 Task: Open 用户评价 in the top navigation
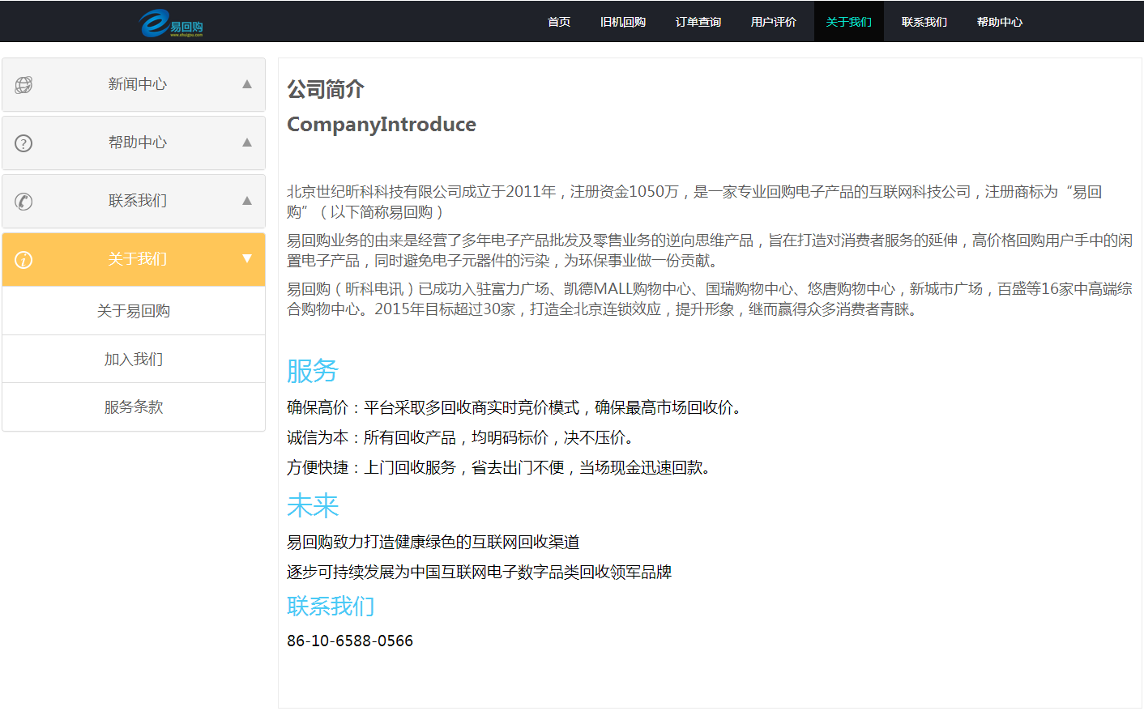coord(774,22)
